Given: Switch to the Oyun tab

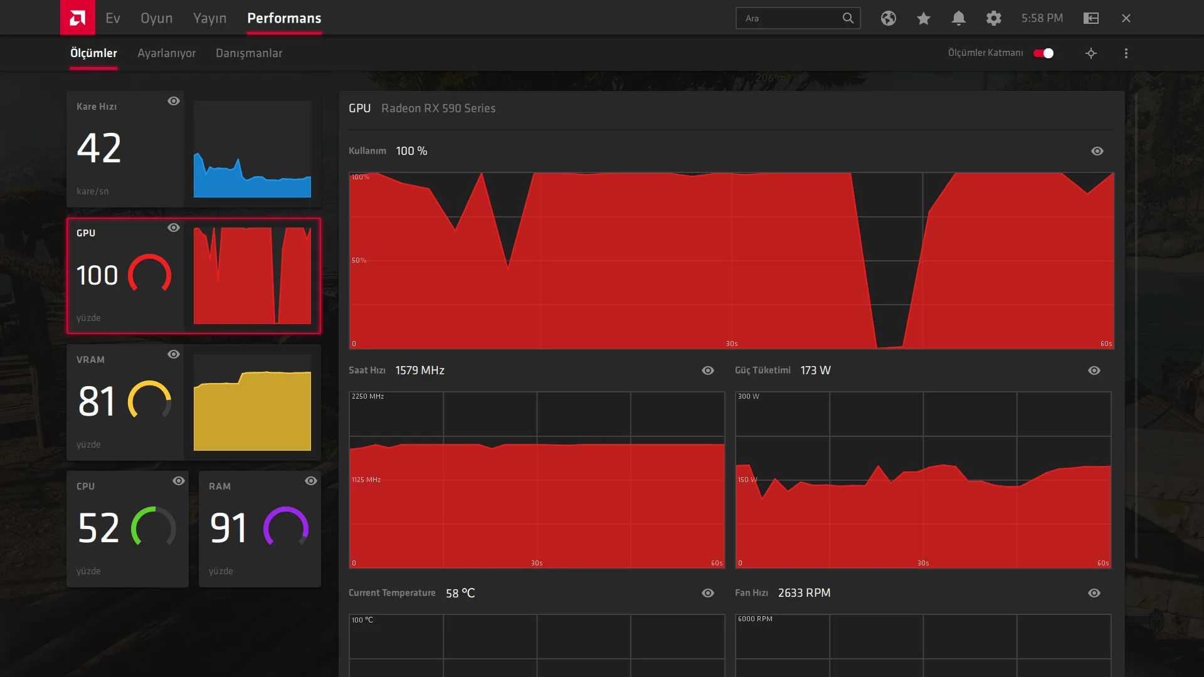Looking at the screenshot, I should tap(156, 18).
